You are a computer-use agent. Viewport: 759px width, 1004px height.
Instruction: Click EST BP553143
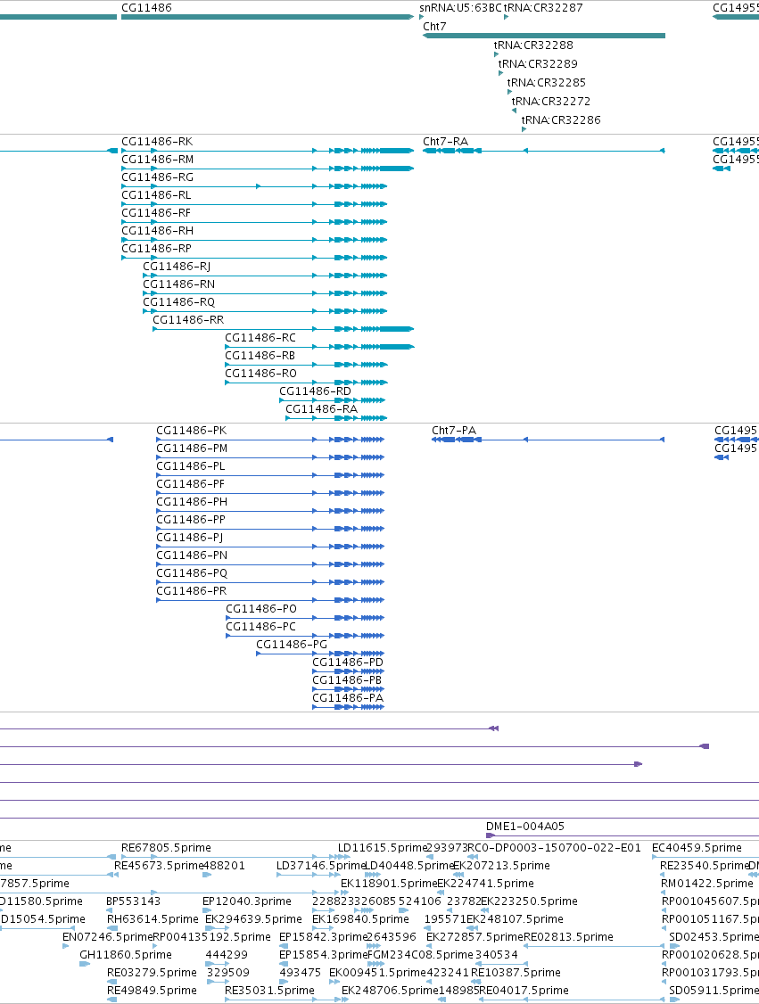pyautogui.click(x=134, y=901)
